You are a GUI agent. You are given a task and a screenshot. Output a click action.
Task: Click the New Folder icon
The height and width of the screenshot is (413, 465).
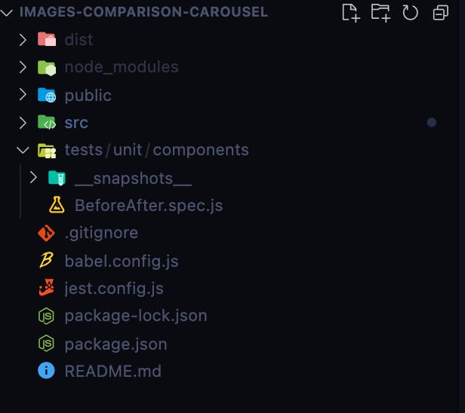pos(380,13)
